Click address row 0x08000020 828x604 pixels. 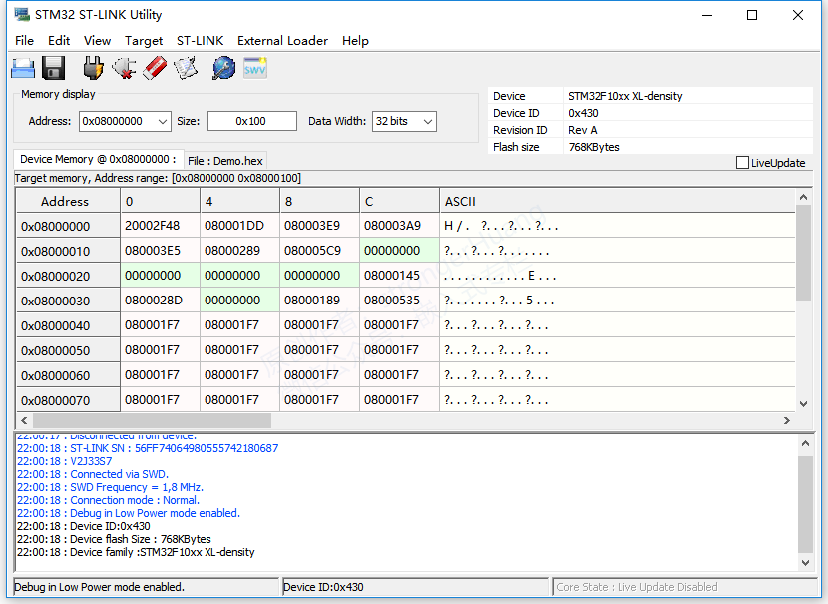[68, 276]
